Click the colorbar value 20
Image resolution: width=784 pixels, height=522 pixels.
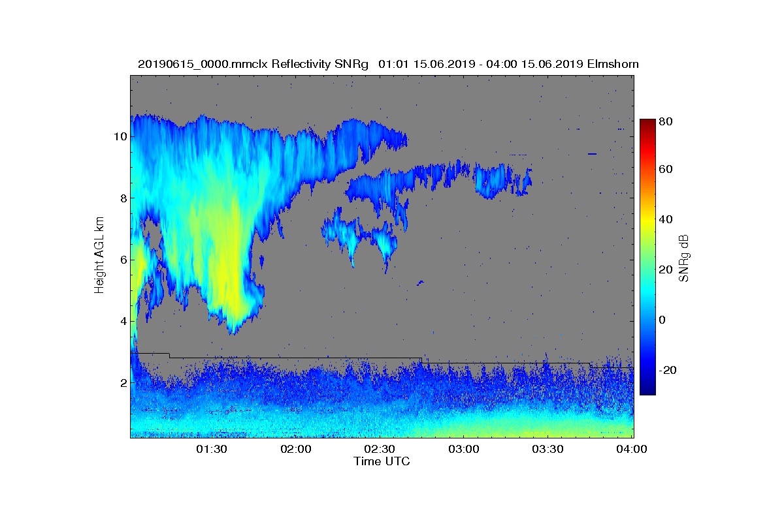click(x=666, y=269)
